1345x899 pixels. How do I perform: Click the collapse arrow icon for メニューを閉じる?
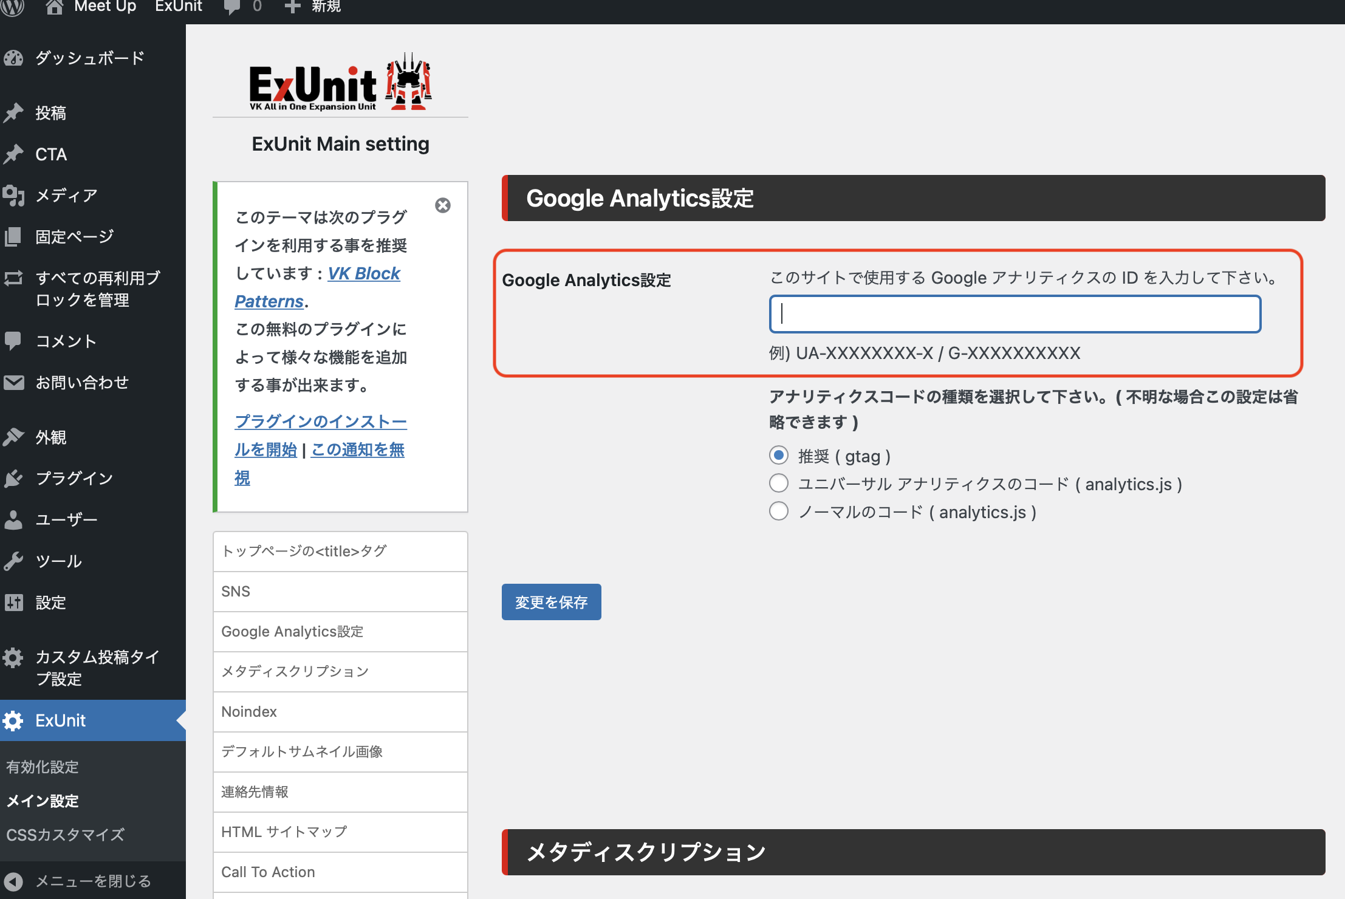(13, 881)
